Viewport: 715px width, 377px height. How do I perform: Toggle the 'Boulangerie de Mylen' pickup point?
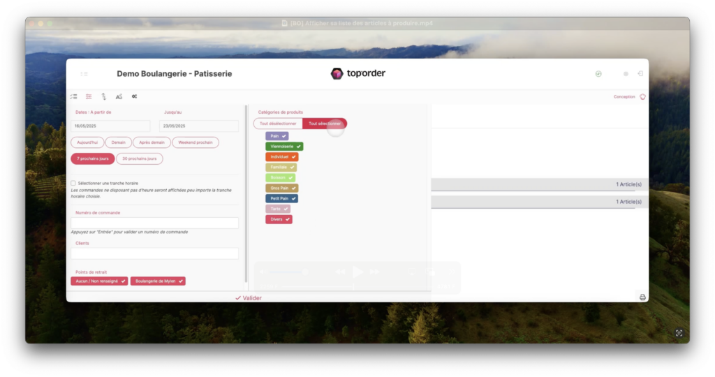(158, 281)
